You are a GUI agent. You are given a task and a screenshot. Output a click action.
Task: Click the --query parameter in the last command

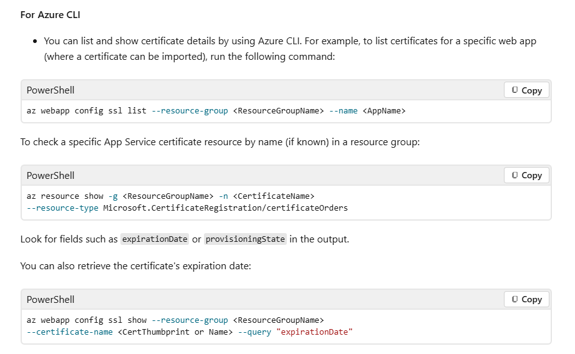click(254, 332)
